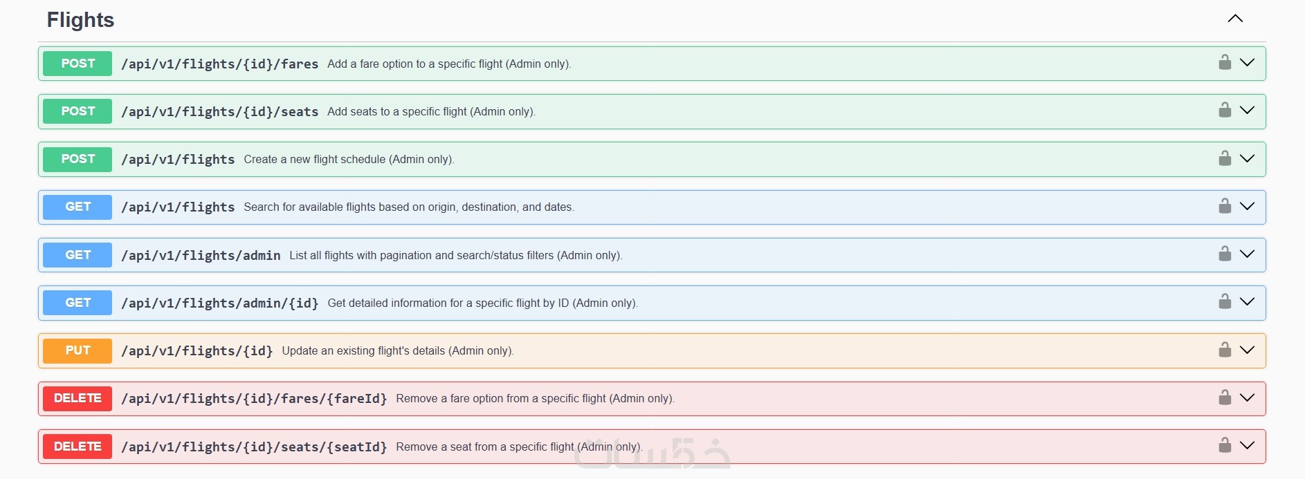Click the lock icon on POST seats endpoint
The height and width of the screenshot is (479, 1305).
pos(1225,111)
